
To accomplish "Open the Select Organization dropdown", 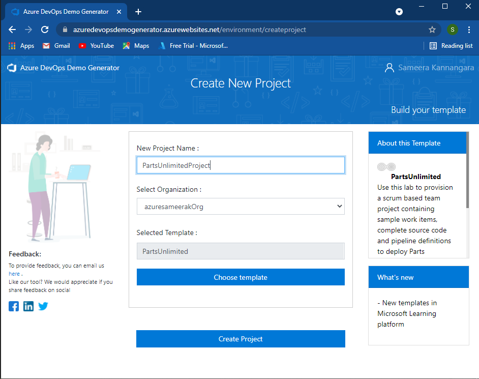I will [x=241, y=206].
